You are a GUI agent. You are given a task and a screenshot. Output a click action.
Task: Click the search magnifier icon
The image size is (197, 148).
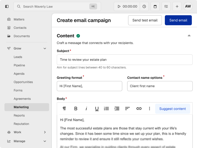pyautogui.click(x=19, y=6)
